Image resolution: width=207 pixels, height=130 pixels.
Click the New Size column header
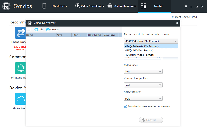pyautogui.click(x=110, y=35)
